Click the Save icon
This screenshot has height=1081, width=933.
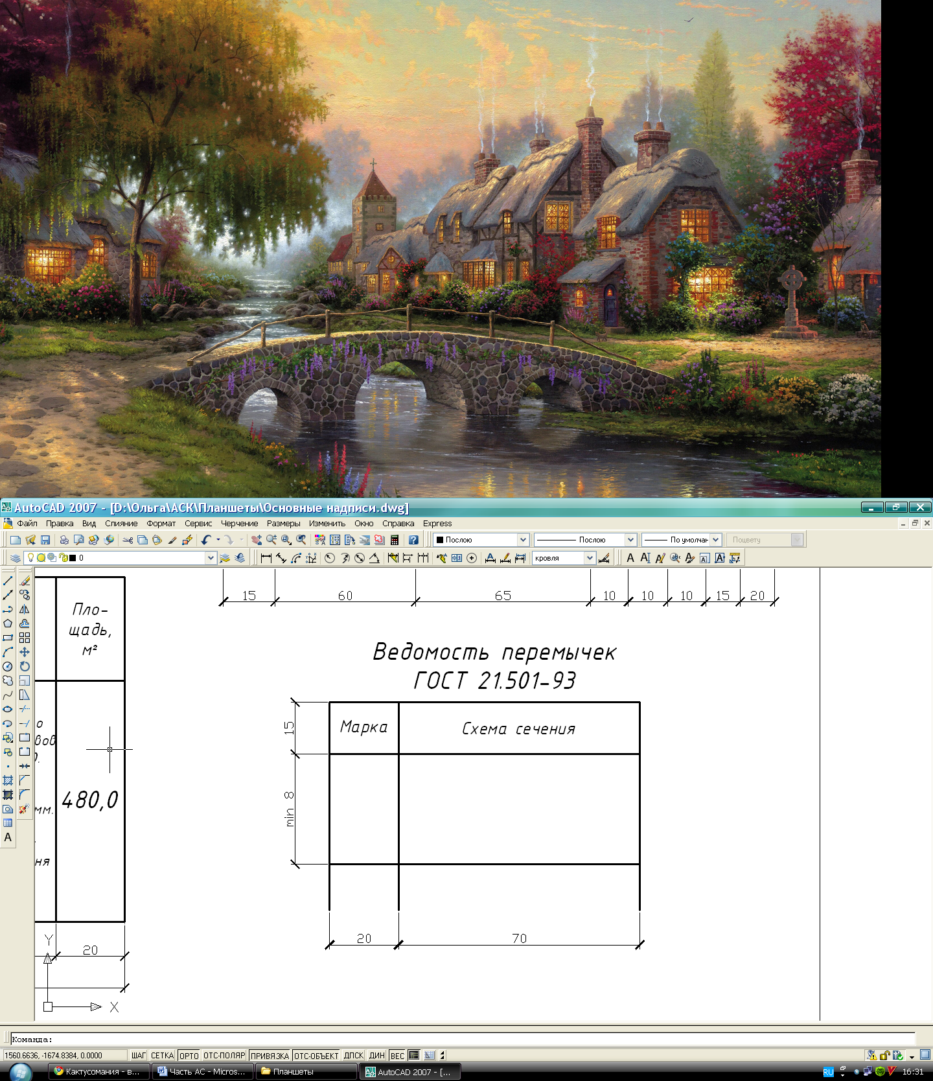45,540
